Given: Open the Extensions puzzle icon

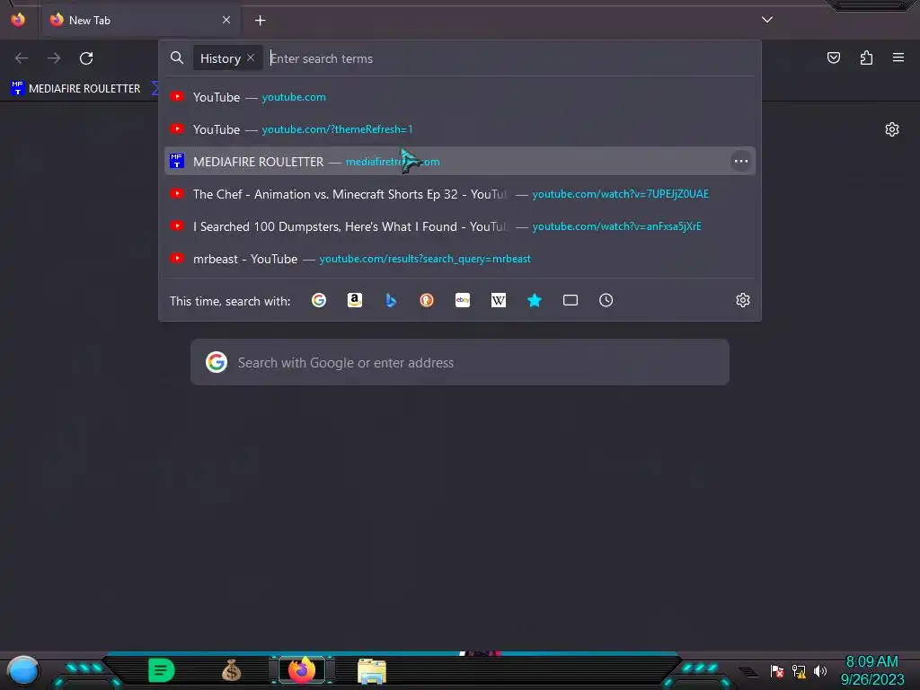Looking at the screenshot, I should point(866,57).
